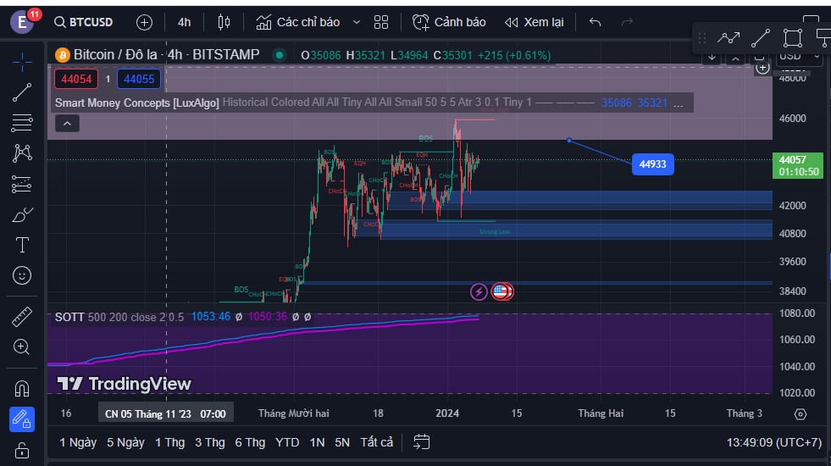The width and height of the screenshot is (831, 466).
Task: Select polyline tool in floating toolbar
Action: (x=729, y=37)
